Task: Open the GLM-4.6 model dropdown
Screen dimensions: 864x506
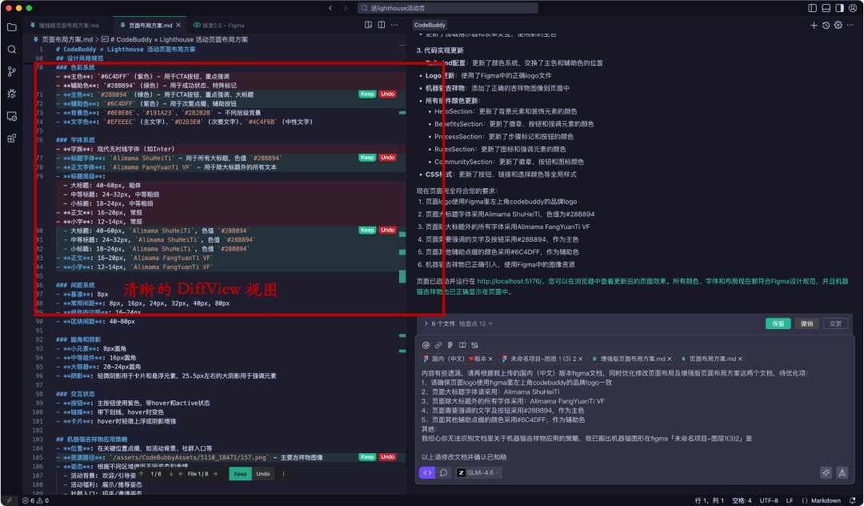Action: point(478,472)
